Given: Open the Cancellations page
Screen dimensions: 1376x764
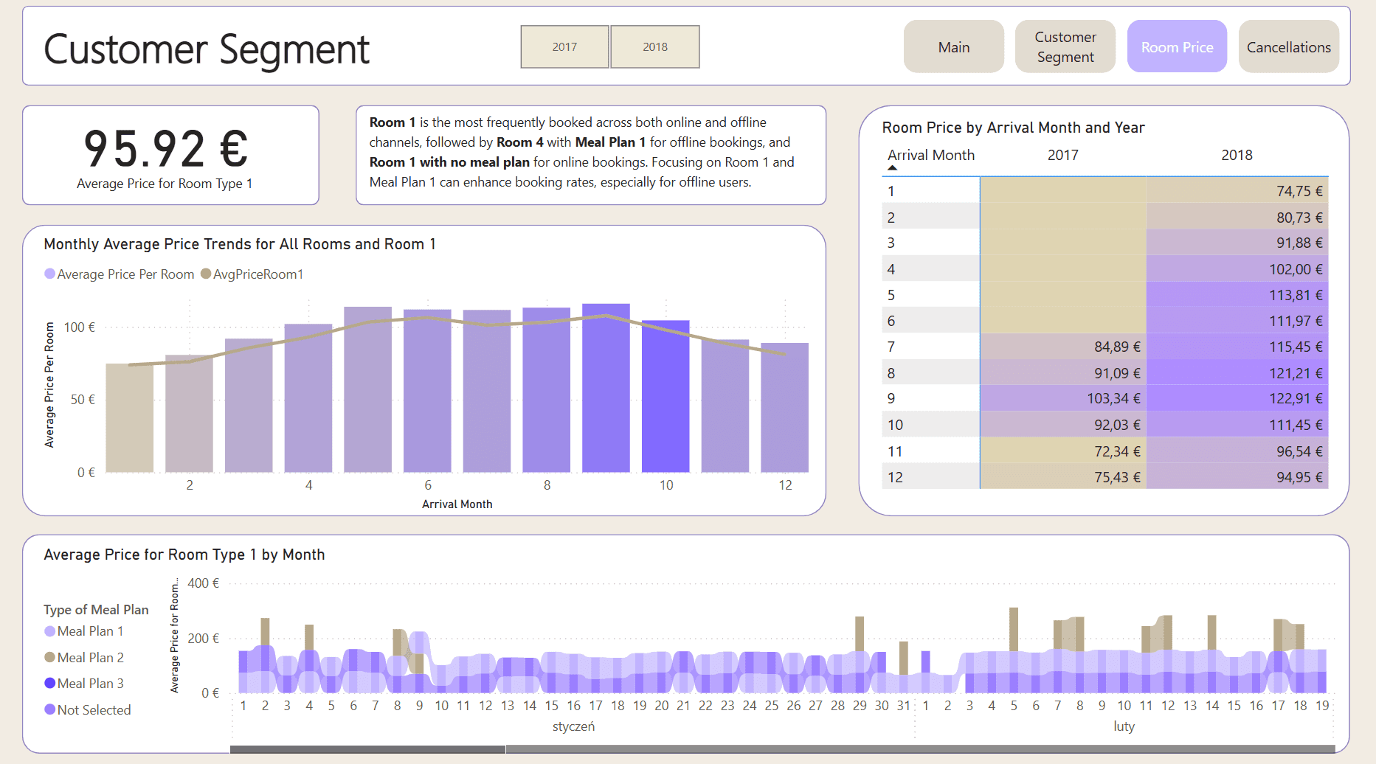Looking at the screenshot, I should 1288,47.
